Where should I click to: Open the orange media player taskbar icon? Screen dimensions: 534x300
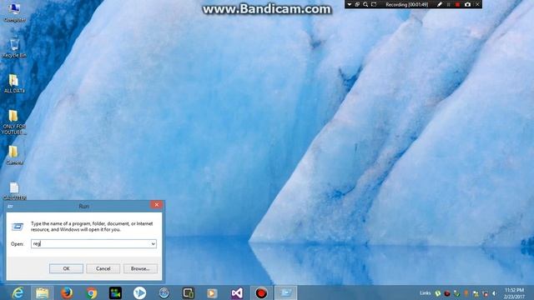212,292
